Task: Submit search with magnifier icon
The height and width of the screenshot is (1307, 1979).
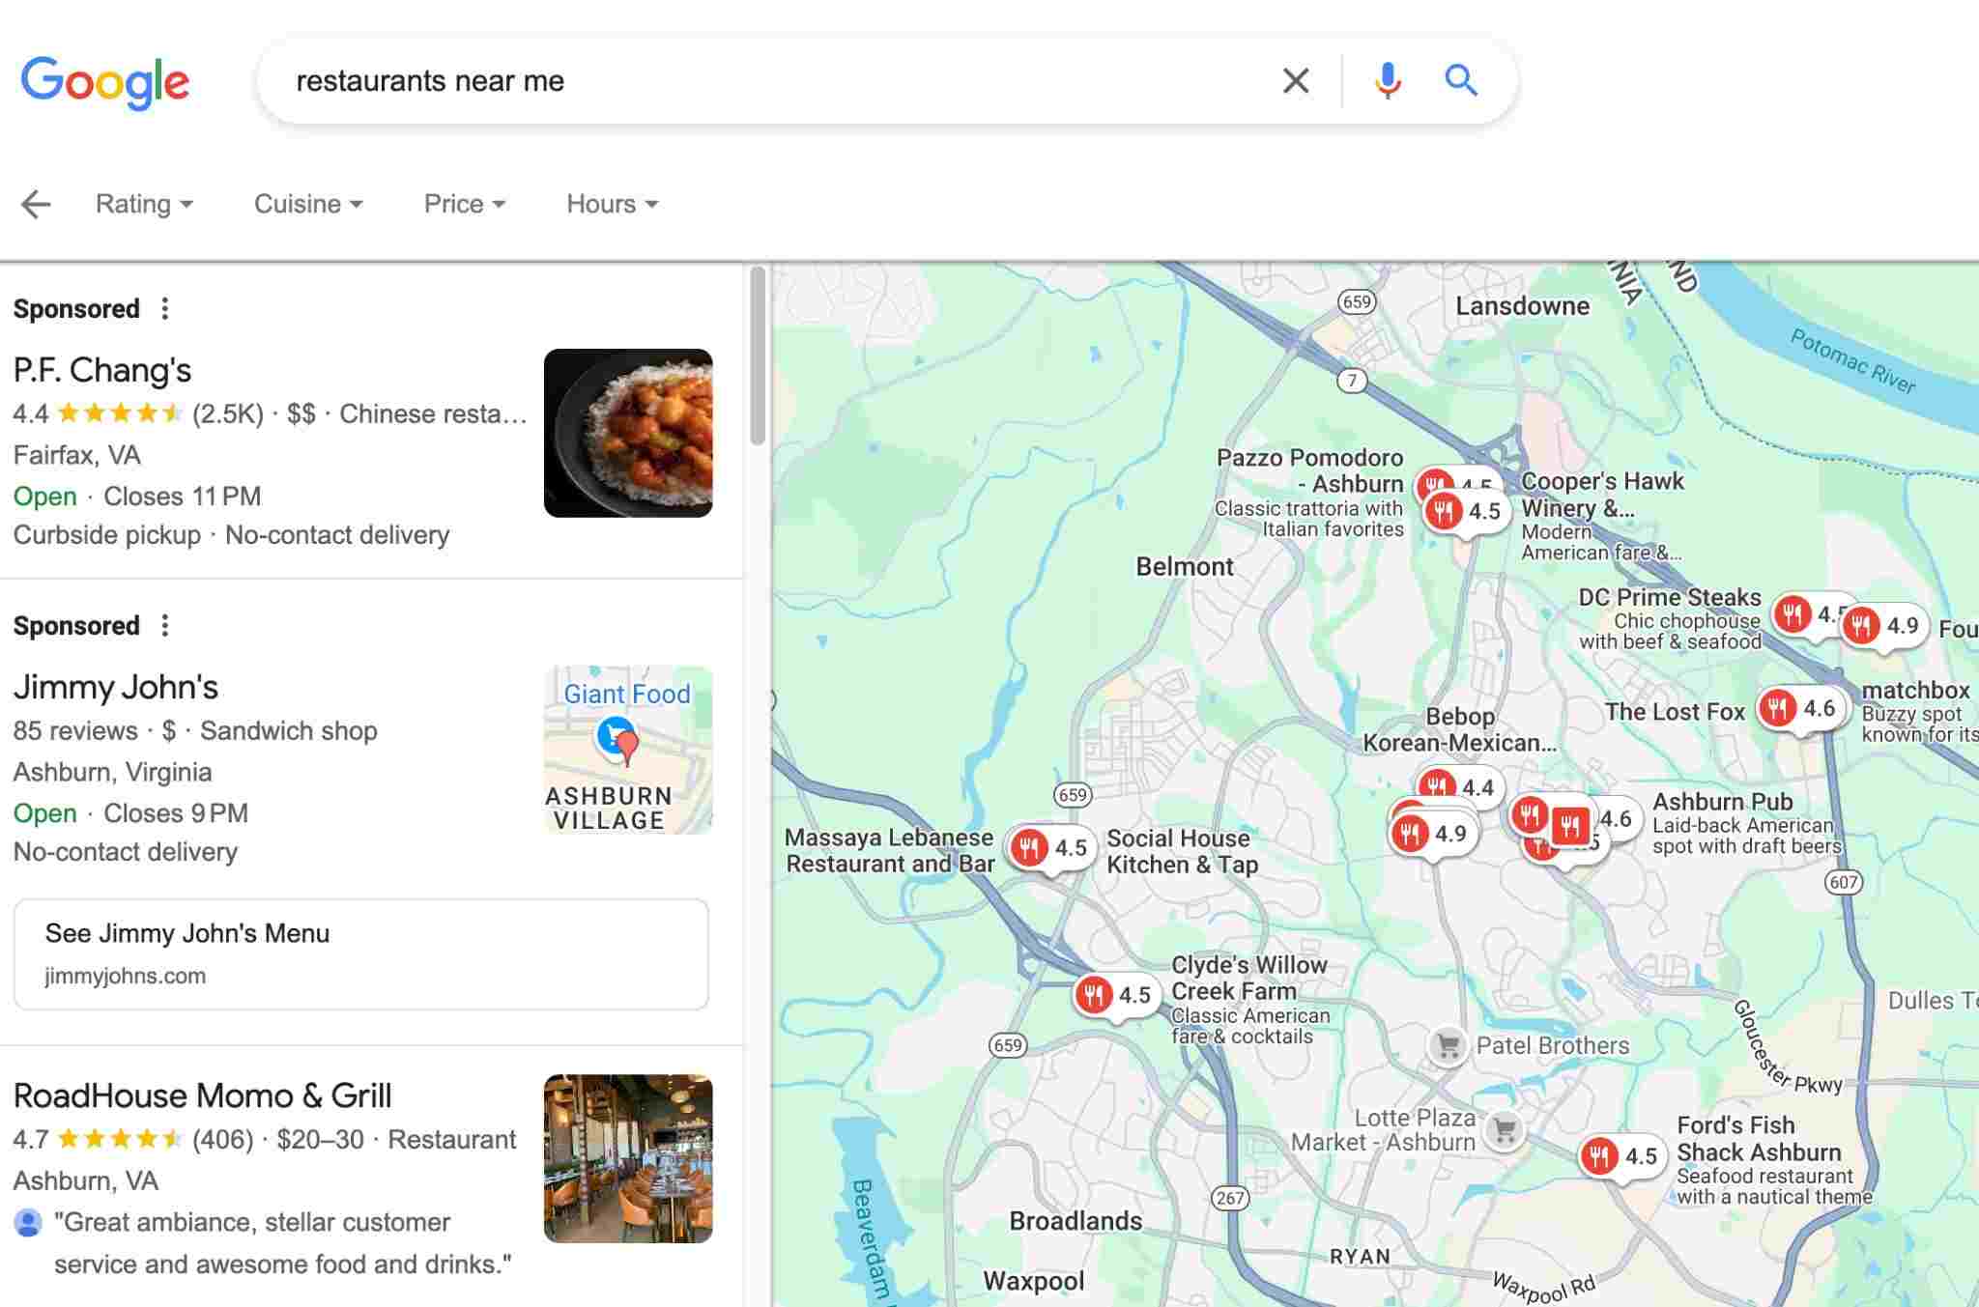Action: point(1461,80)
